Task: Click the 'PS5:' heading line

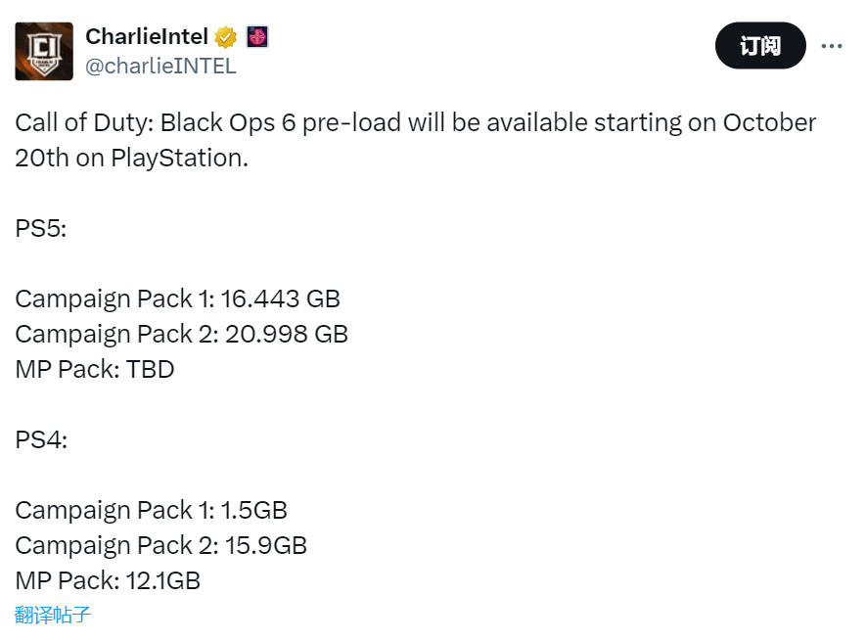Action: pos(41,229)
